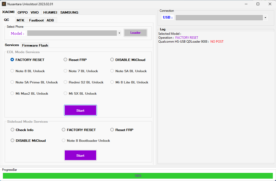Open the MTK tab
This screenshot has width=276, height=181.
coord(21,20)
